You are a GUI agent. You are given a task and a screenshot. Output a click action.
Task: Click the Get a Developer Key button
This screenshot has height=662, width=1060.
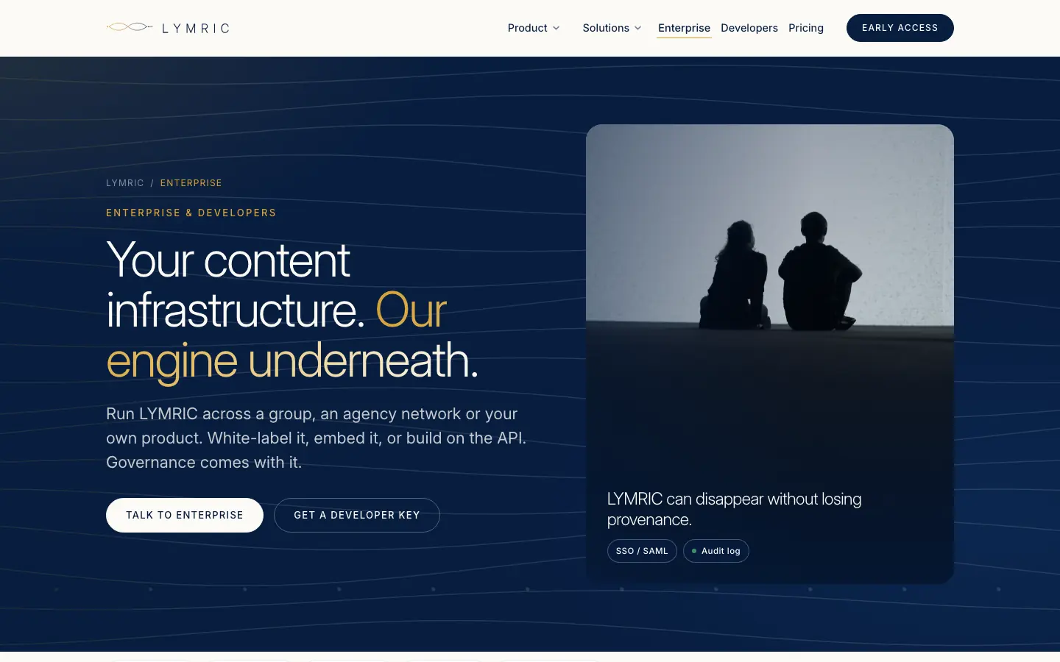click(x=357, y=515)
